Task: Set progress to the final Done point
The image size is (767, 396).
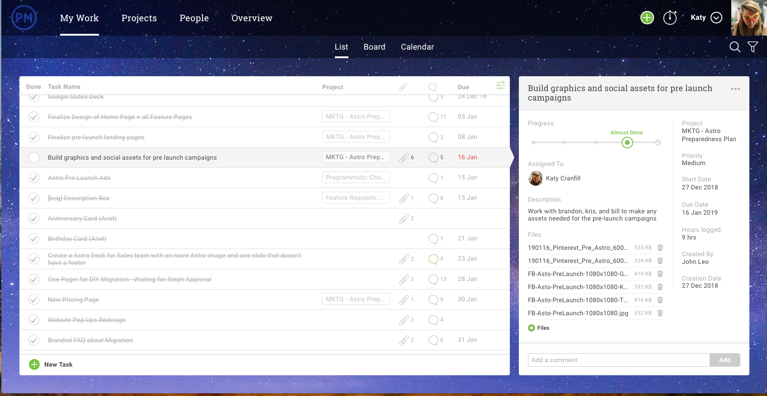Action: point(658,143)
